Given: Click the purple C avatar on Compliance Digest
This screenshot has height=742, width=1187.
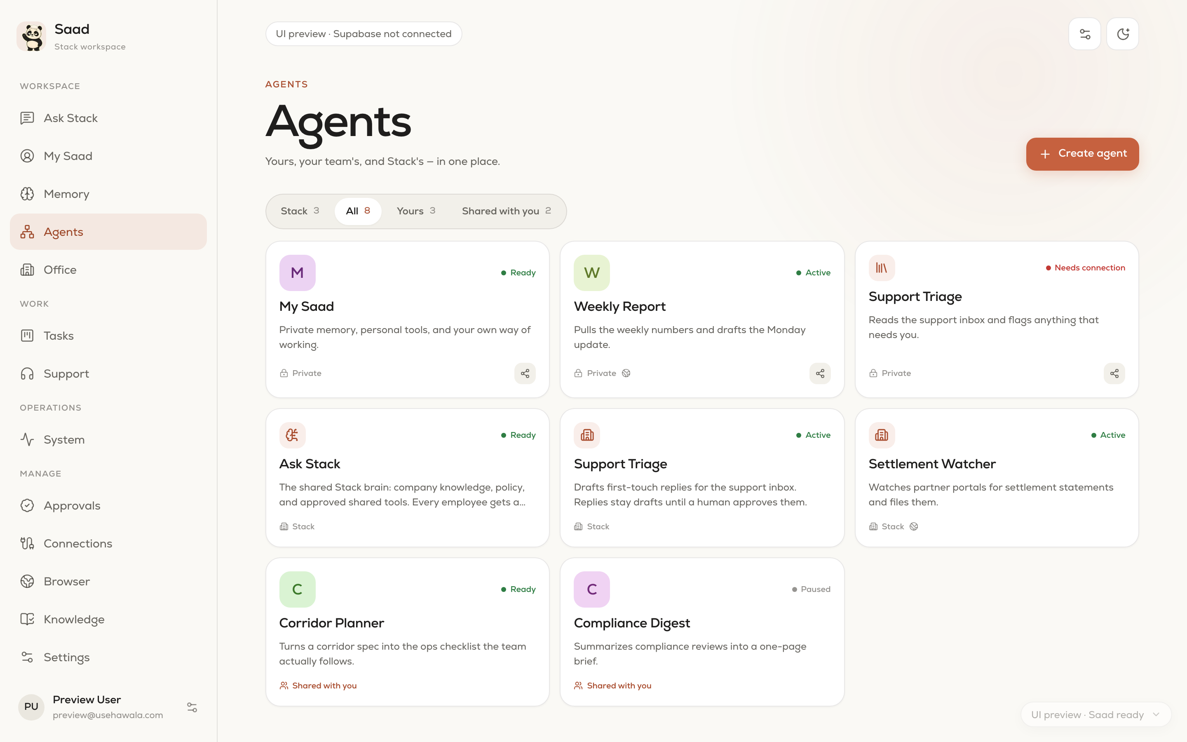Looking at the screenshot, I should click(592, 589).
